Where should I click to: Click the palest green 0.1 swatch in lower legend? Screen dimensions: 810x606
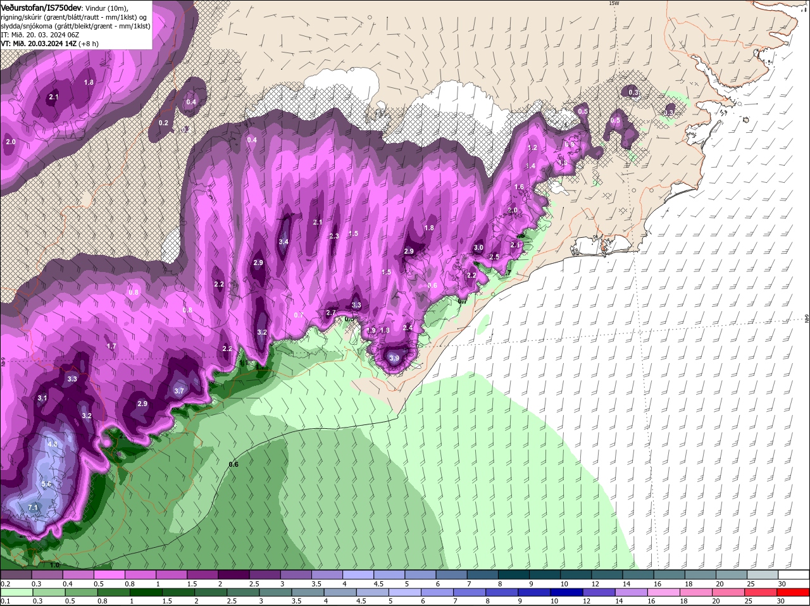tap(16, 592)
